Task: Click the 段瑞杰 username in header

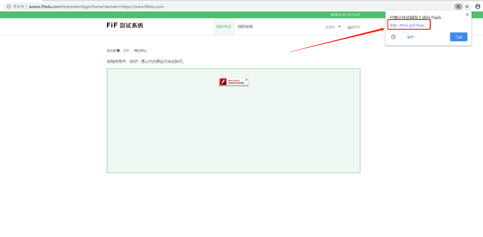Action: click(330, 27)
